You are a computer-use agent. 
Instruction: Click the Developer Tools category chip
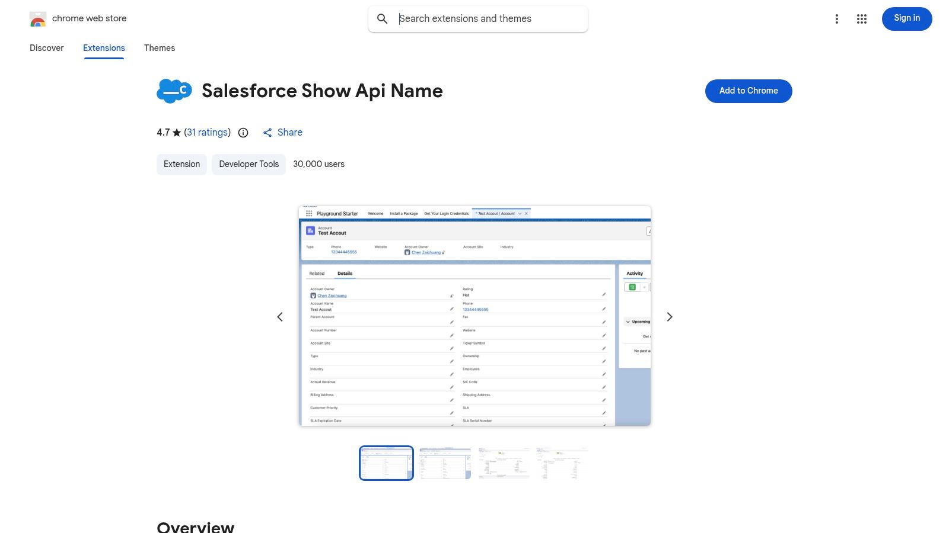coord(248,164)
